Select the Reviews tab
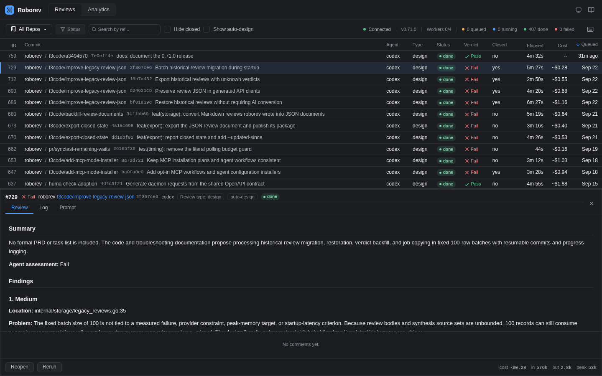The width and height of the screenshot is (602, 376). point(65,10)
